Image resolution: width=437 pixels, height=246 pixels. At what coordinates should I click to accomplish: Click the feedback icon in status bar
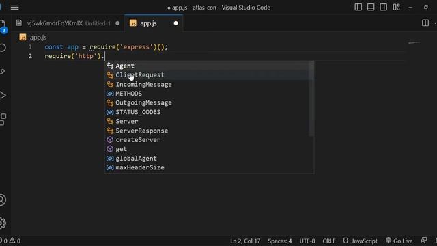point(423,241)
